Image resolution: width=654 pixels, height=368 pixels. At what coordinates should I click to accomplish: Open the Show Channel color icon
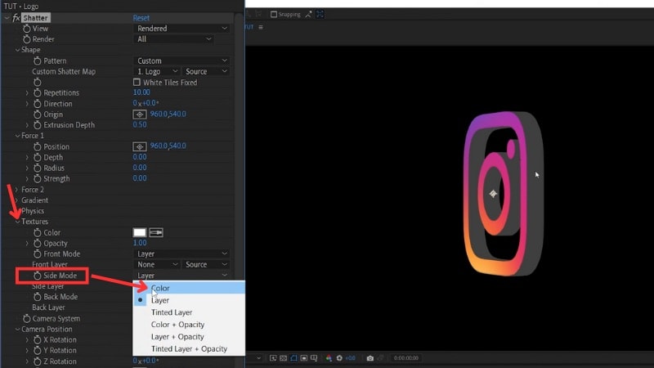[329, 358]
